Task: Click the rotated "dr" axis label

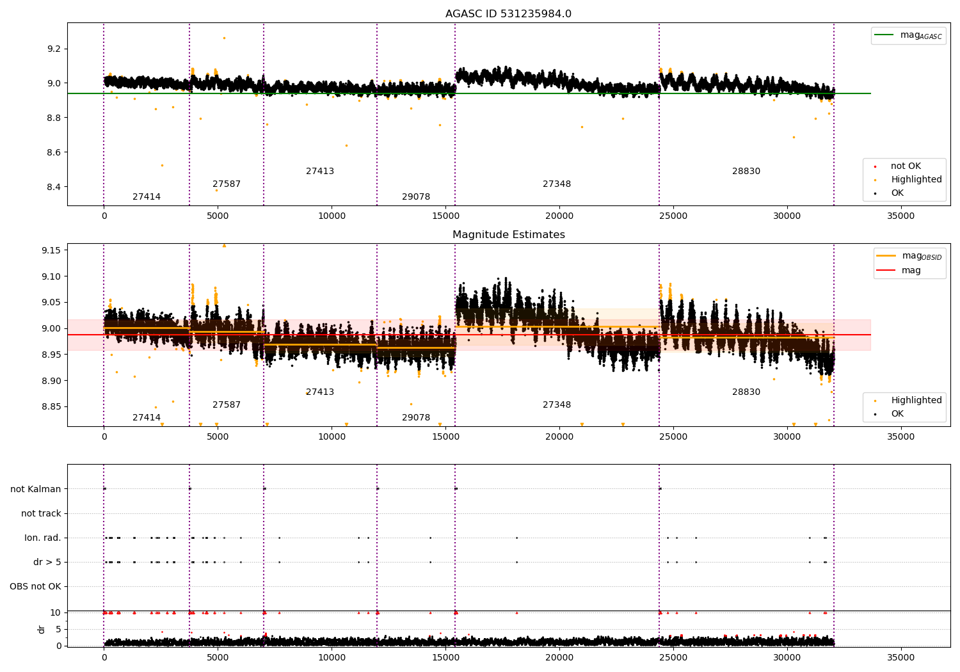Action: [42, 629]
